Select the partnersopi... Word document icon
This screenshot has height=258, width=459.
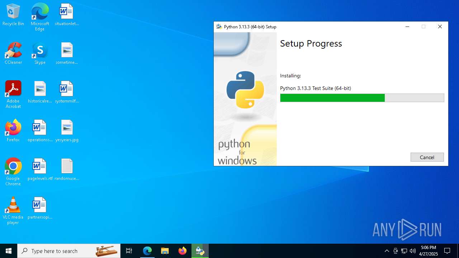40,209
